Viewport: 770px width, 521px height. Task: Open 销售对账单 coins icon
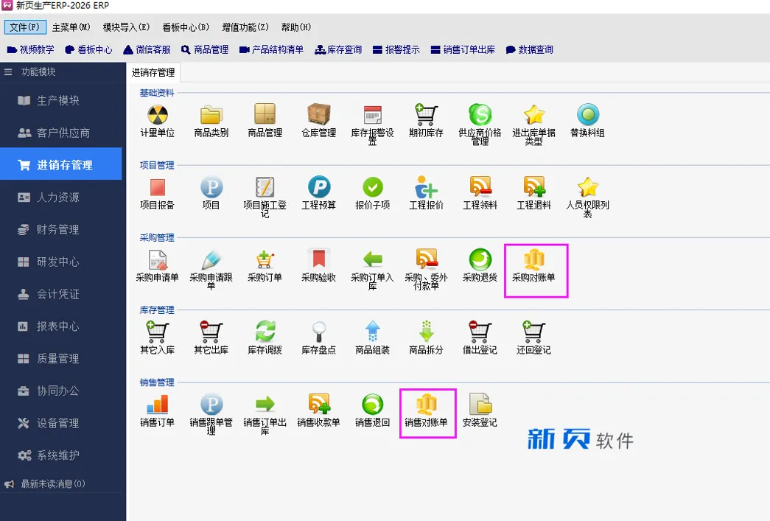click(426, 404)
